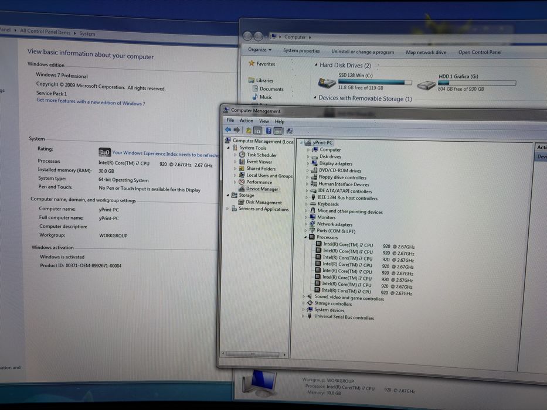Select Floppy drive controllers category
The height and width of the screenshot is (410, 547).
342,177
